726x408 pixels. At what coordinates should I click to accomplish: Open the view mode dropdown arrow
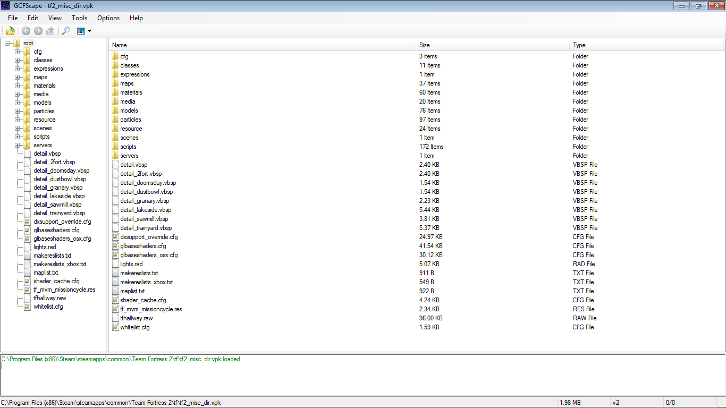[89, 31]
